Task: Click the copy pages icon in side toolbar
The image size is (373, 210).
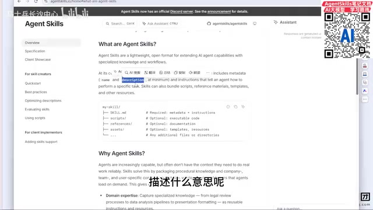Action: pos(365,82)
